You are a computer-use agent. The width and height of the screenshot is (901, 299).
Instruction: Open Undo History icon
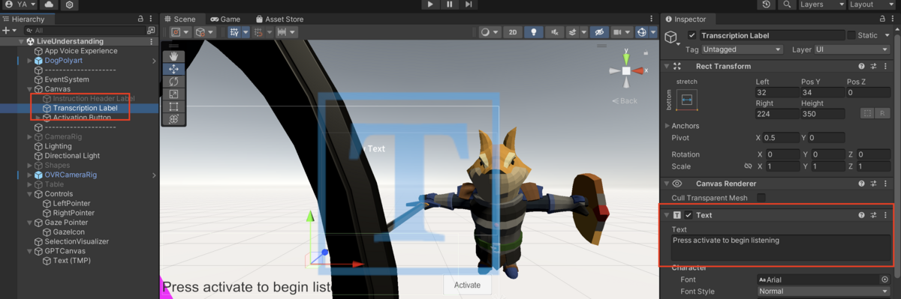coord(766,4)
